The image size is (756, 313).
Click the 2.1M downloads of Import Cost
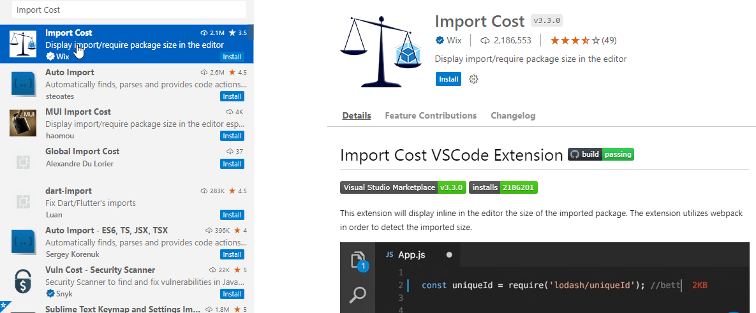point(212,33)
